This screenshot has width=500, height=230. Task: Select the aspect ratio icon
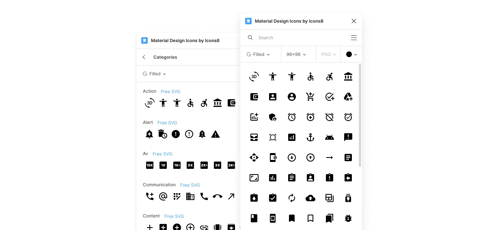pos(254,178)
